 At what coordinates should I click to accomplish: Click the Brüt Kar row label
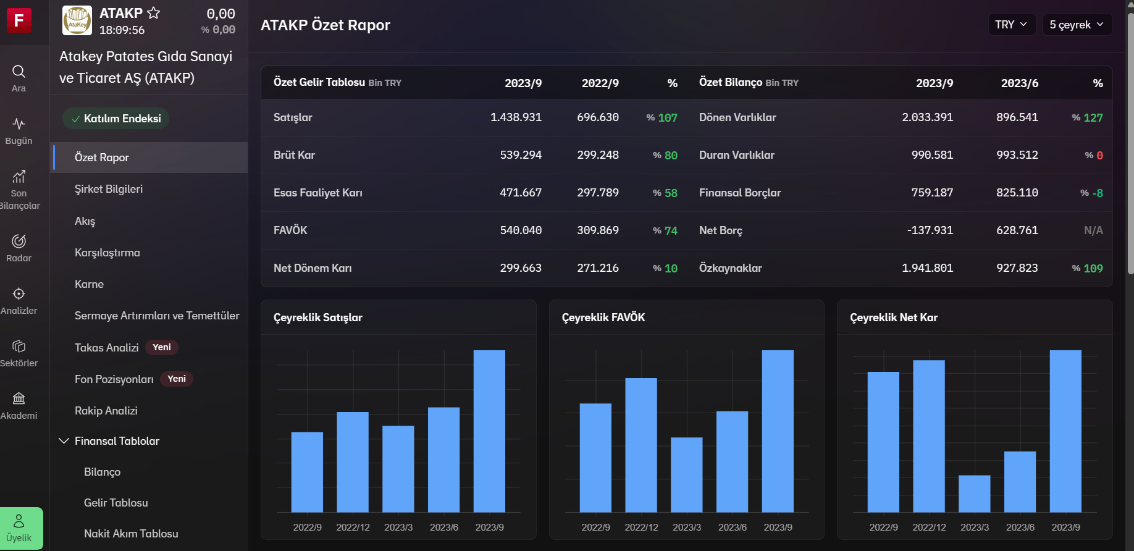(294, 155)
